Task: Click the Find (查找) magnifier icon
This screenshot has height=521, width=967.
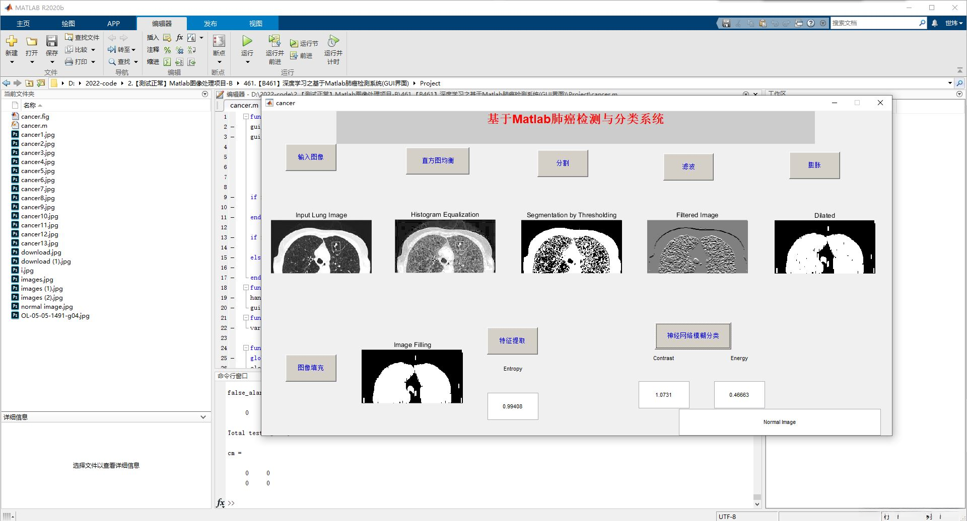Action: [112, 61]
